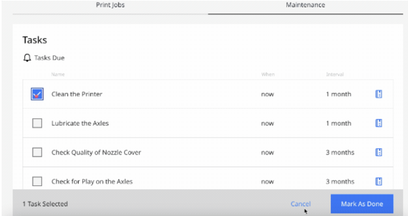
Task: Click the Interval column header
Action: point(335,74)
